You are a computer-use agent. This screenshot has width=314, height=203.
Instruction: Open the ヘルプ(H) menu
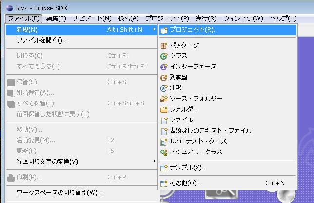point(283,18)
